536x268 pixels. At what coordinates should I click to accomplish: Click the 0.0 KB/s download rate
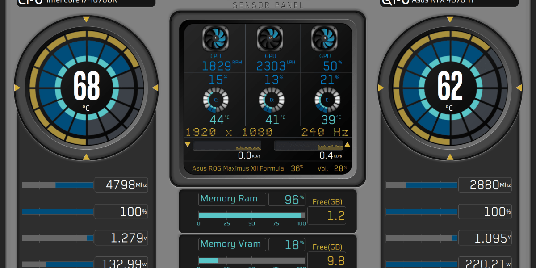pos(249,155)
